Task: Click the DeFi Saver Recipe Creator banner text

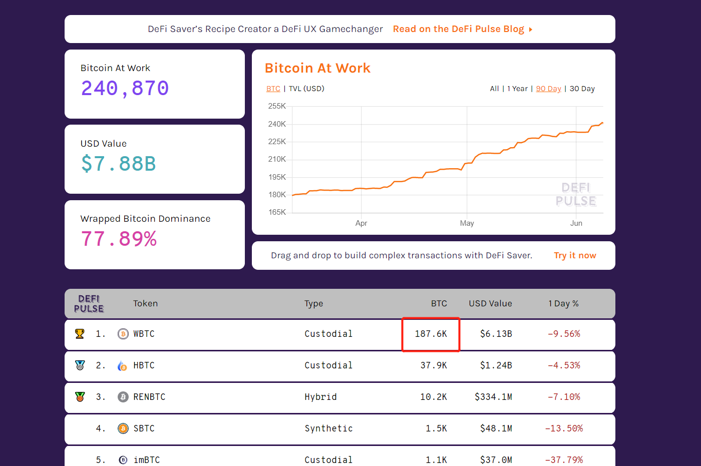Action: tap(265, 29)
